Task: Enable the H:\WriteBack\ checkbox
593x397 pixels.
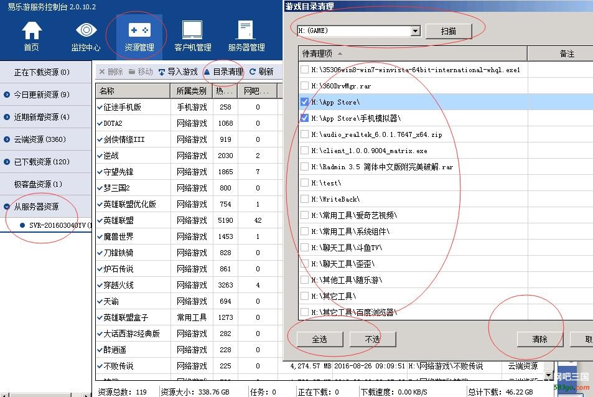Action: [304, 199]
